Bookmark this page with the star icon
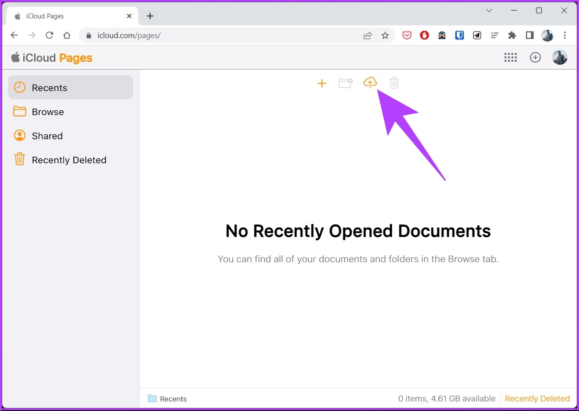This screenshot has width=579, height=411. point(385,35)
